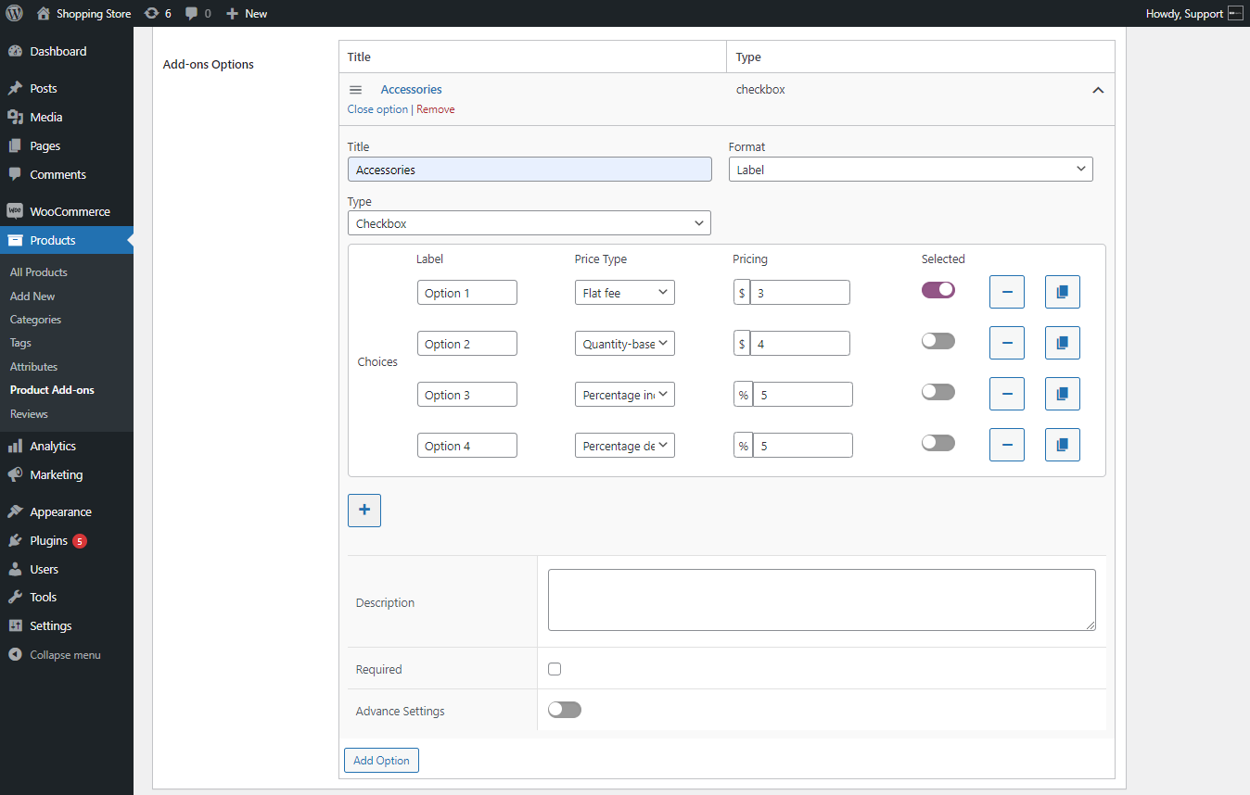Duplicate the Option 2 choice
The width and height of the screenshot is (1250, 795).
(1063, 343)
